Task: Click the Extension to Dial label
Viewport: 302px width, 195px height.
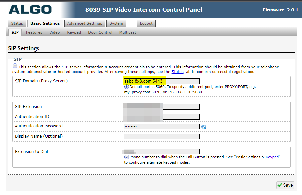Action: click(x=31, y=152)
